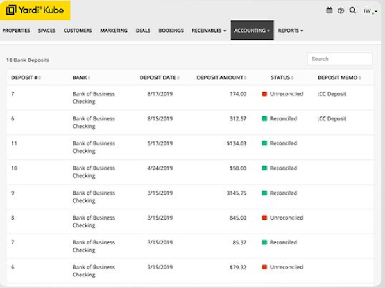The height and width of the screenshot is (288, 385).
Task: Click the magnifying glass search icon
Action: click(x=352, y=10)
